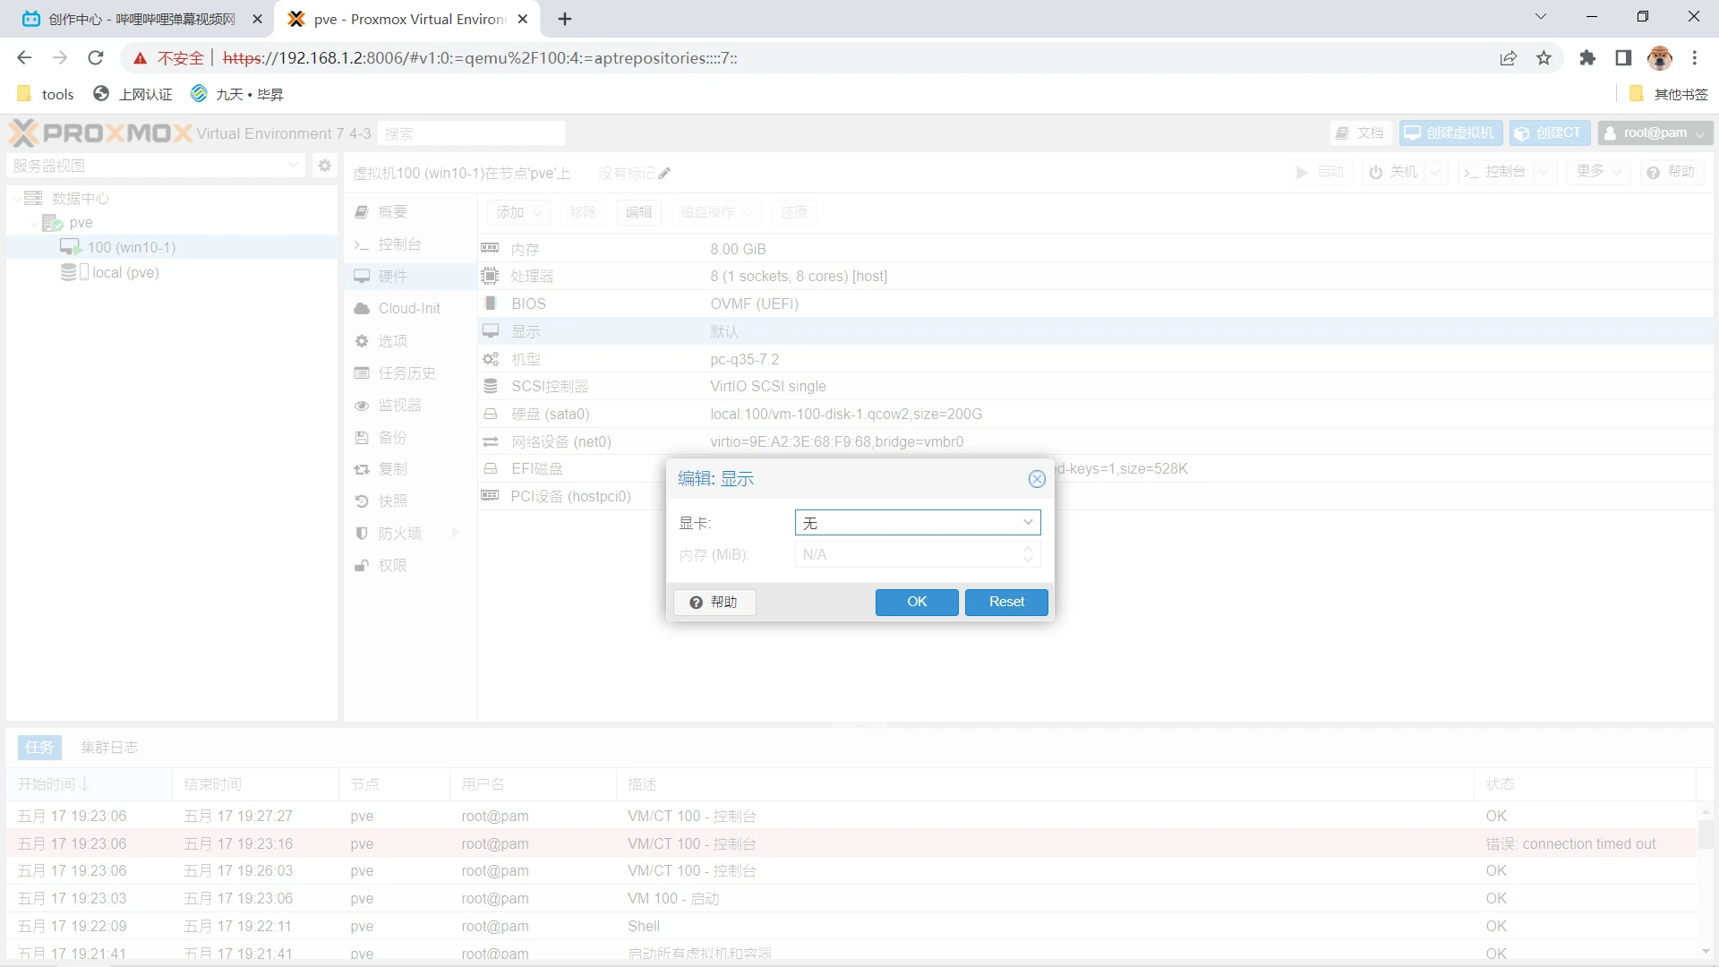The image size is (1719, 967).
Task: Click the 备份 backup floppy icon
Action: click(x=362, y=438)
